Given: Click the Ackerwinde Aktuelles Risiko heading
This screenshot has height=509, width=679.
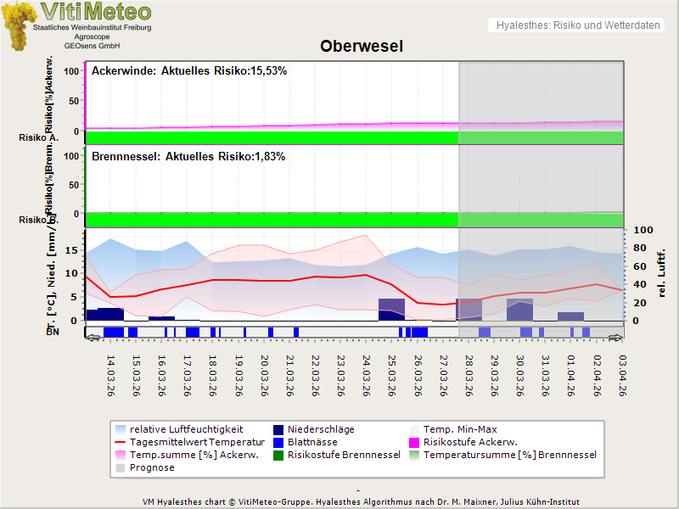Looking at the screenshot, I should tap(189, 70).
